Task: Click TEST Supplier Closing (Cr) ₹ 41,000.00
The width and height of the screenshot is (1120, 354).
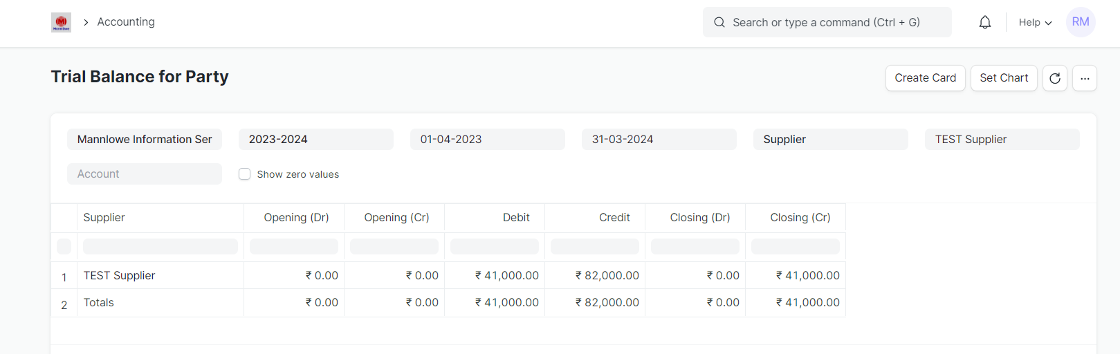Action: click(796, 275)
